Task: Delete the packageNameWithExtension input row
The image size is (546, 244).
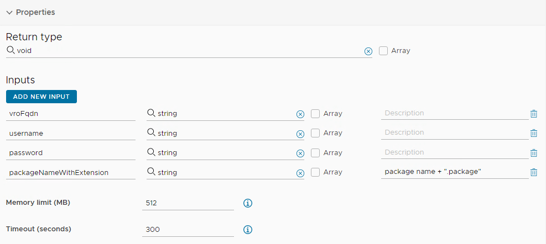Action: click(533, 172)
